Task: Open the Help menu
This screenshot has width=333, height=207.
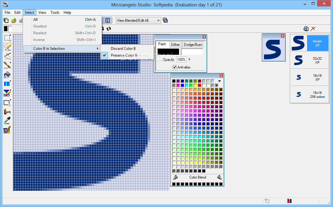Action: coord(67,13)
